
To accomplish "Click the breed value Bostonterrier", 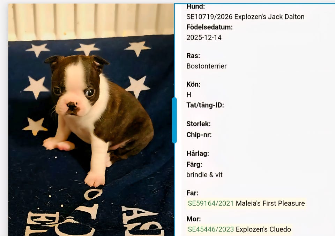I will coord(206,66).
